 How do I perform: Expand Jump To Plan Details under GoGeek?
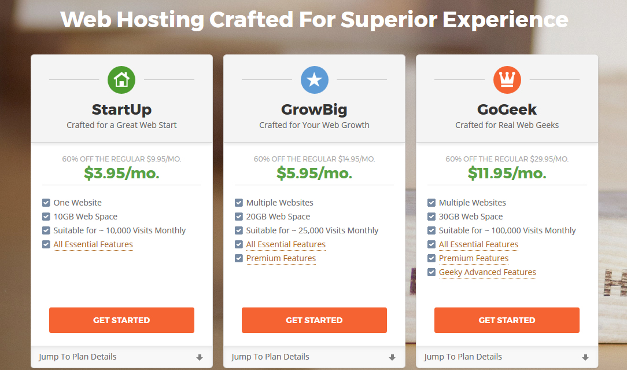tap(507, 357)
